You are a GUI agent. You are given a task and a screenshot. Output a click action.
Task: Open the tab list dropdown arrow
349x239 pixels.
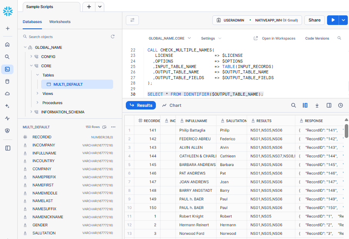click(x=100, y=7)
